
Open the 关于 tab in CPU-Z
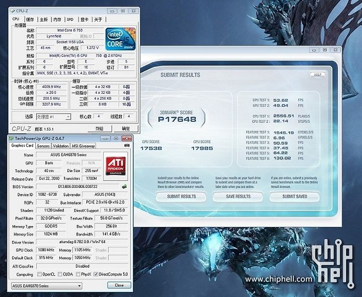[99, 20]
